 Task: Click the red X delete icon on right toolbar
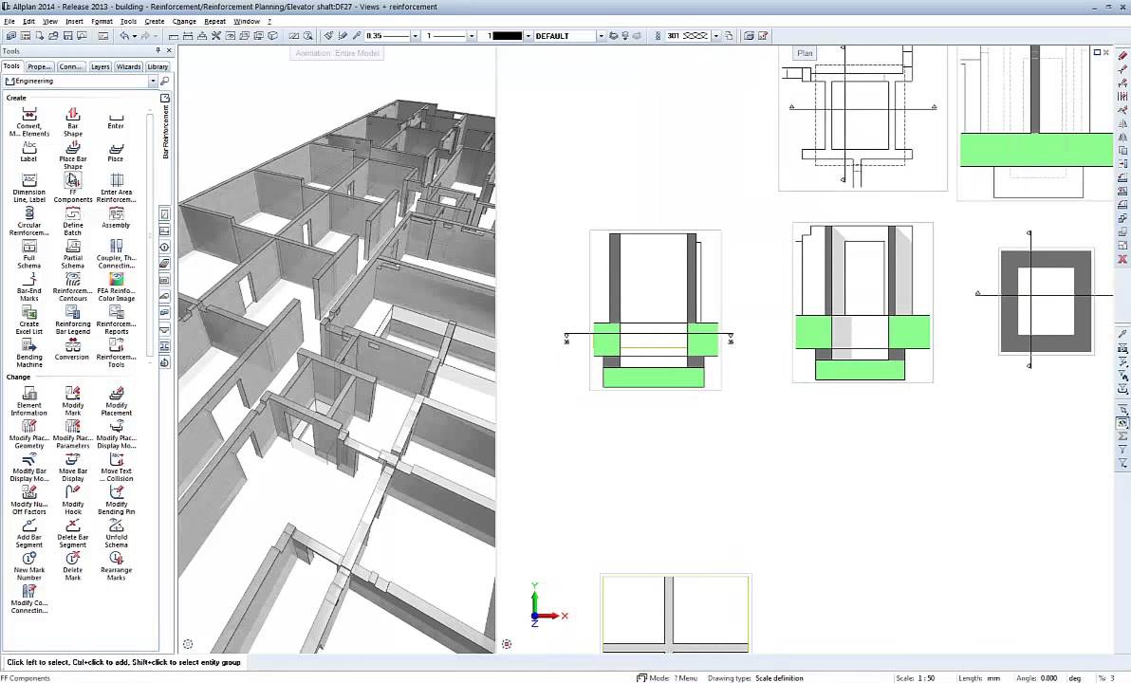(1122, 259)
